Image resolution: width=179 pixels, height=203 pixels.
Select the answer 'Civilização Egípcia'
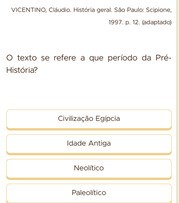coord(89,119)
